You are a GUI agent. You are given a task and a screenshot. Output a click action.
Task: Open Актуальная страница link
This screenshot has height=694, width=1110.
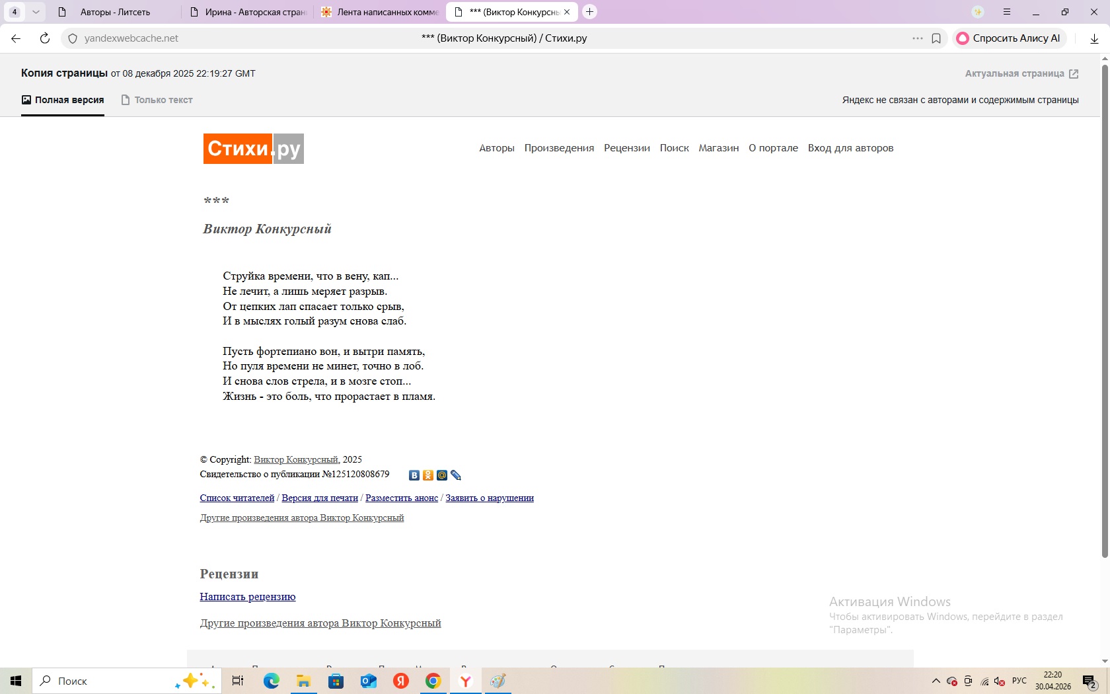point(1021,73)
